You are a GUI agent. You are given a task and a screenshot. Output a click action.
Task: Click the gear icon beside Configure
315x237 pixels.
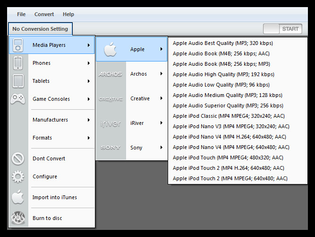[18, 176]
